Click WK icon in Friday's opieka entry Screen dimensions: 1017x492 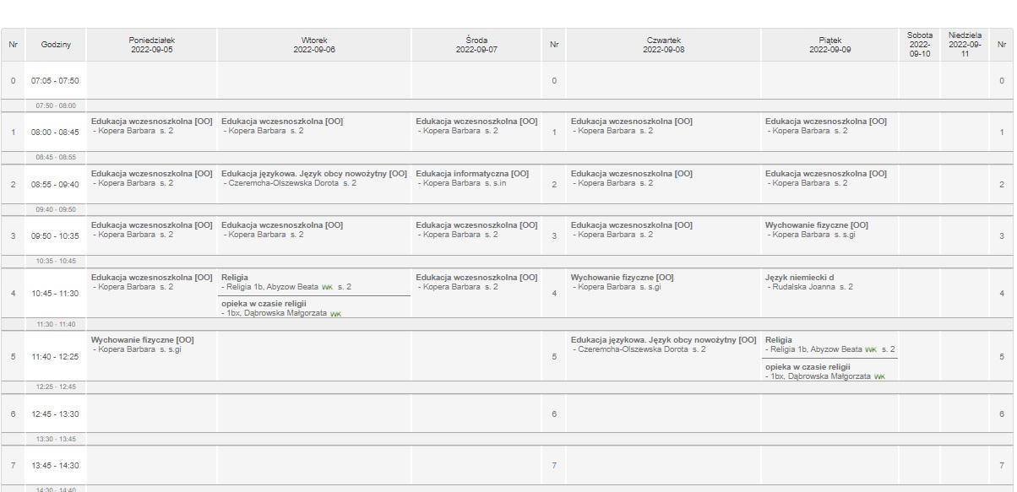[x=879, y=377]
